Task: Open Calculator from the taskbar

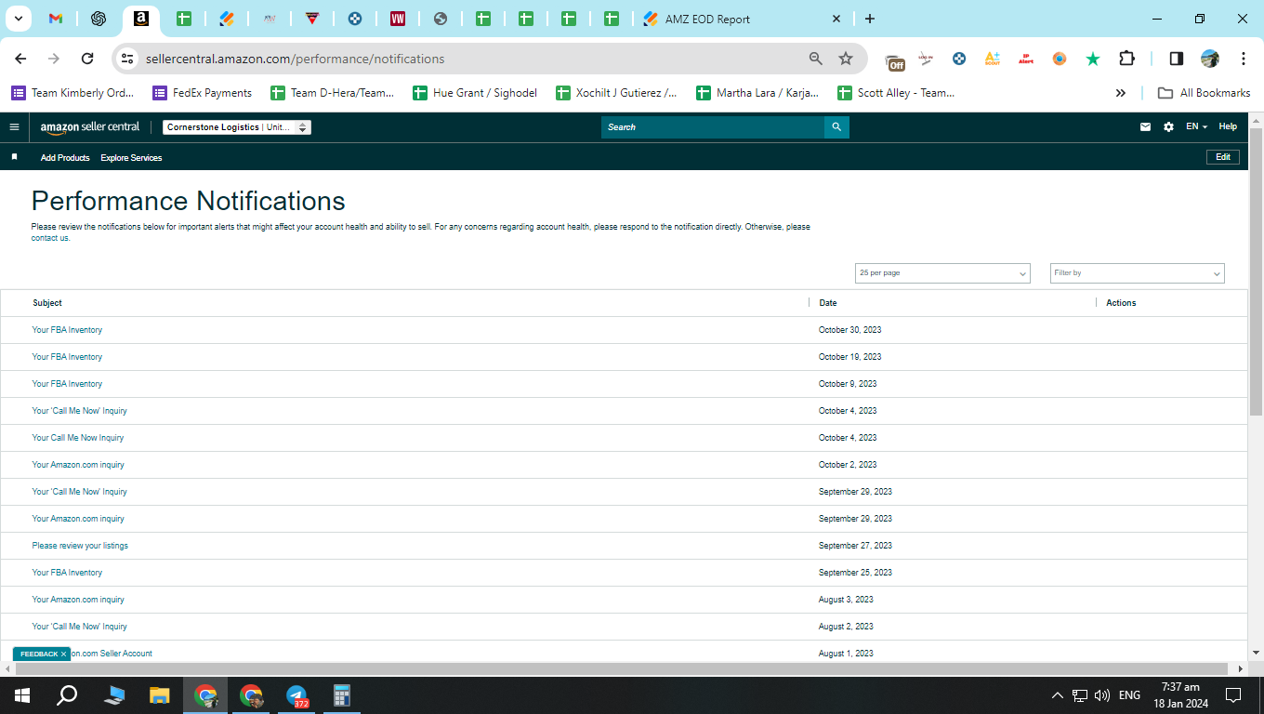Action: pos(341,694)
